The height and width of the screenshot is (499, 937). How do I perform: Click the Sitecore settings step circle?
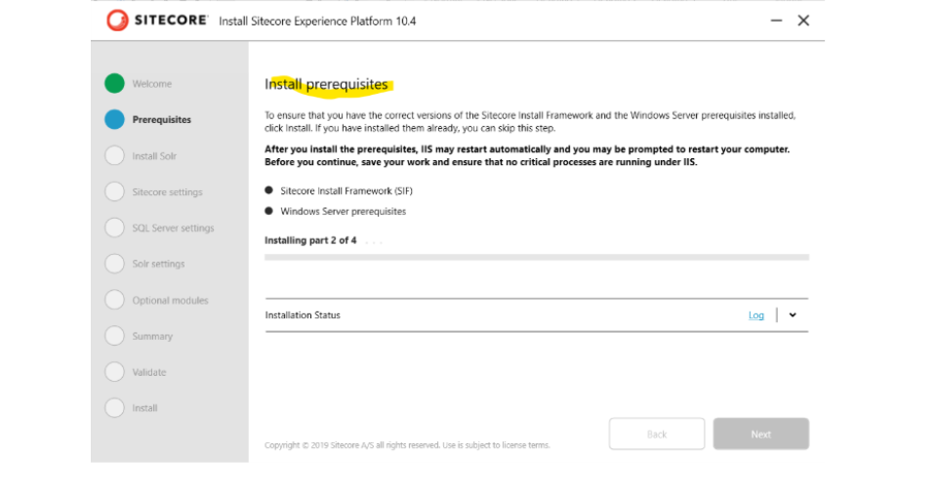pos(114,191)
